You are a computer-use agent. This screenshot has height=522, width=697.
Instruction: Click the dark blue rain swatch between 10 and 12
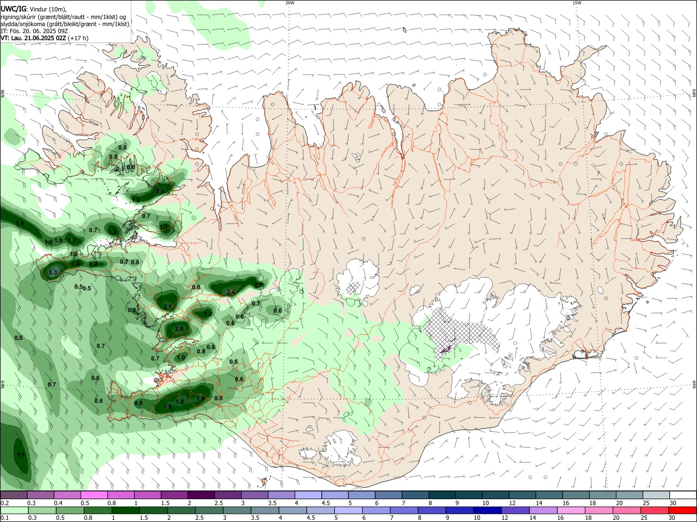coord(486,511)
